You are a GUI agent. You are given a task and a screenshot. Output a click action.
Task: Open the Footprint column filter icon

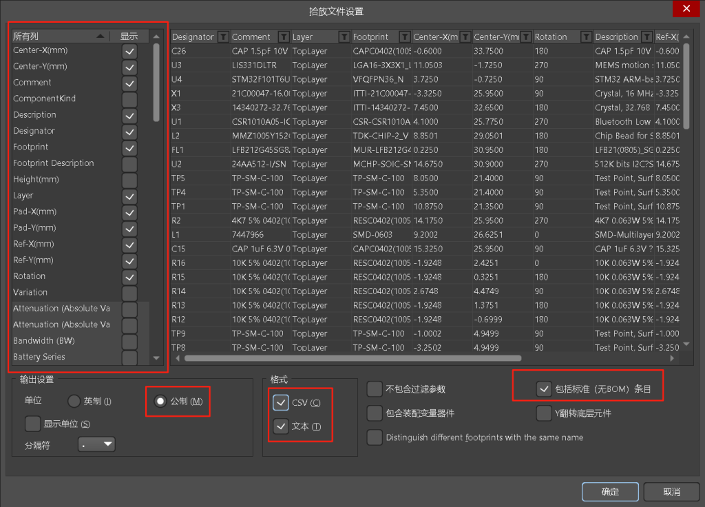pos(404,37)
